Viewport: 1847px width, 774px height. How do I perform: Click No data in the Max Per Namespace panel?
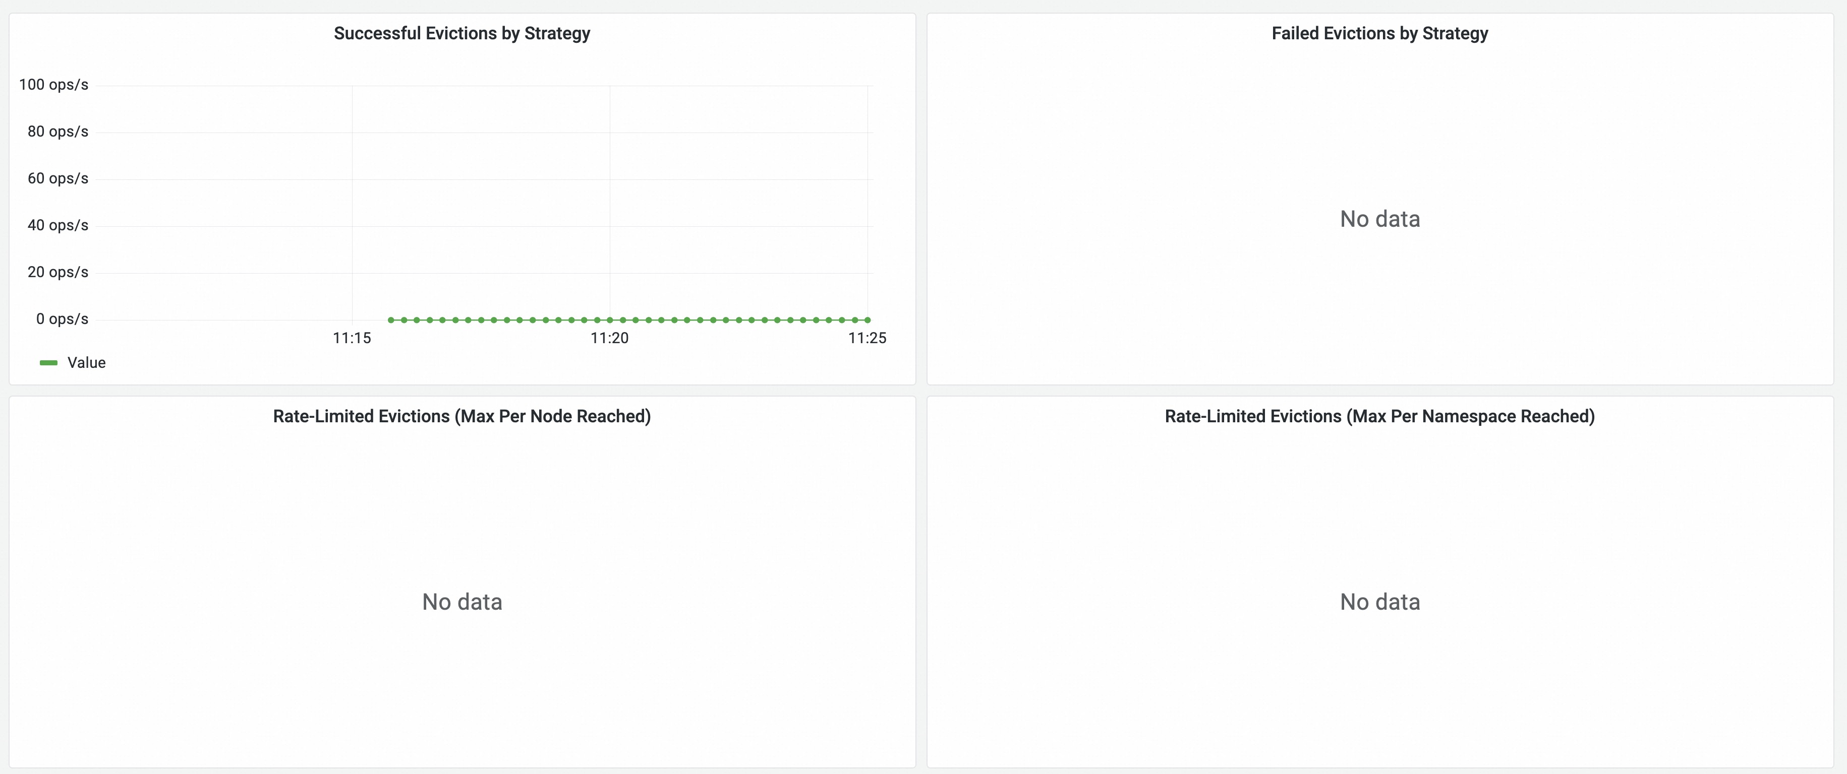pyautogui.click(x=1379, y=602)
